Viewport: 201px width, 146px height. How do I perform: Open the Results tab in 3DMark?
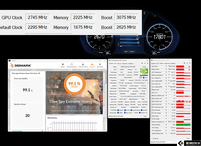point(92,65)
